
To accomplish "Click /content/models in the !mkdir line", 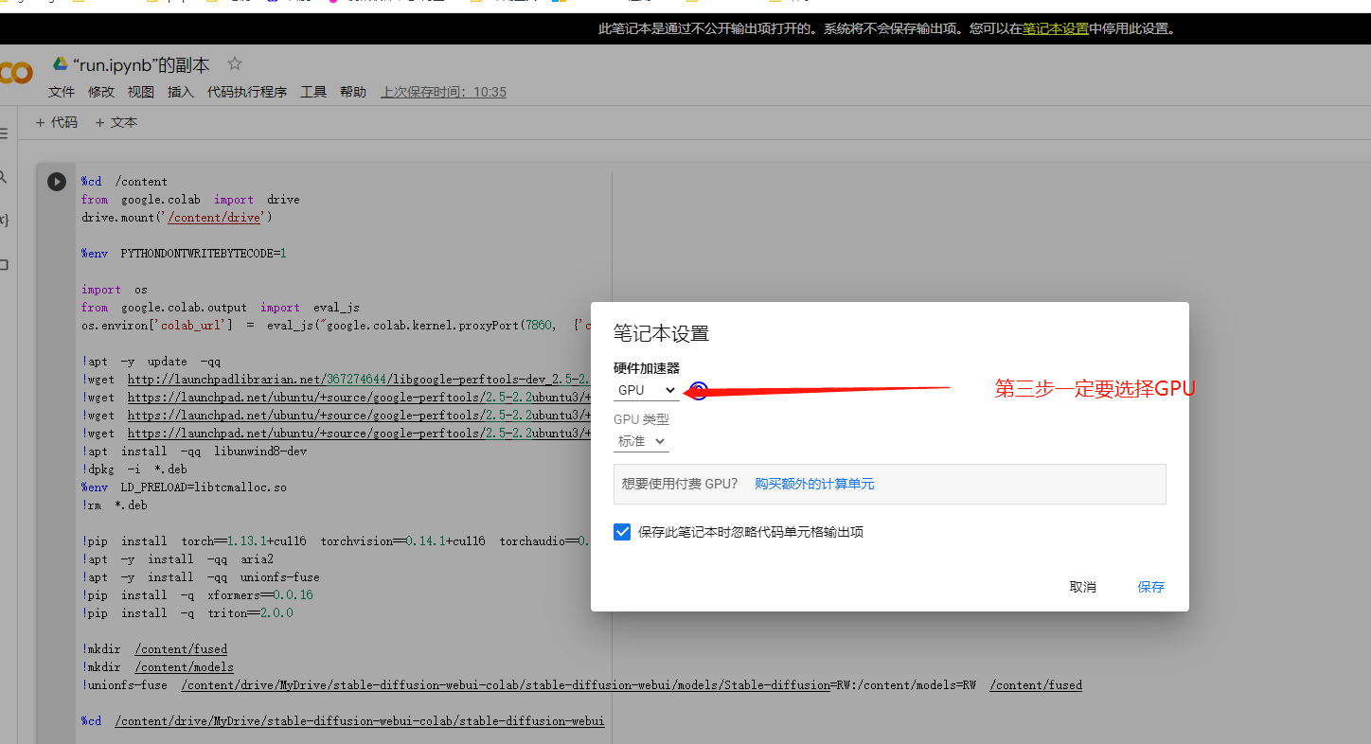I will point(185,667).
